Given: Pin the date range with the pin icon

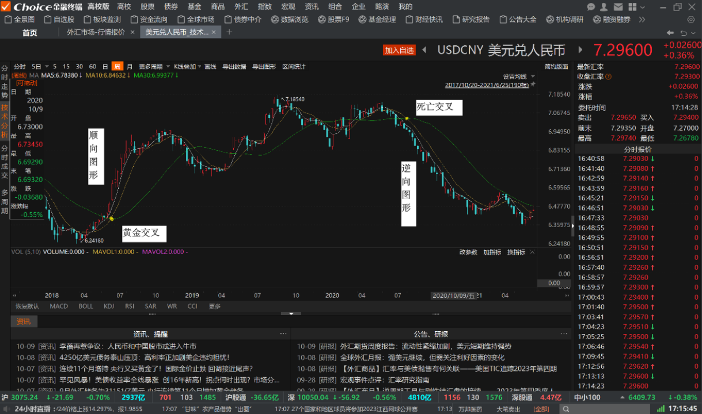Looking at the screenshot, I should 533,85.
